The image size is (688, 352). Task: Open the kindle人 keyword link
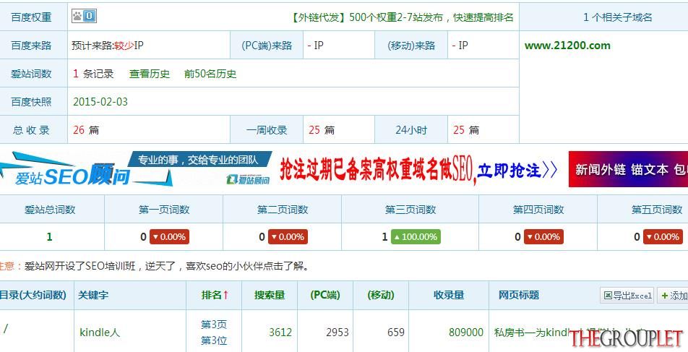[100, 332]
